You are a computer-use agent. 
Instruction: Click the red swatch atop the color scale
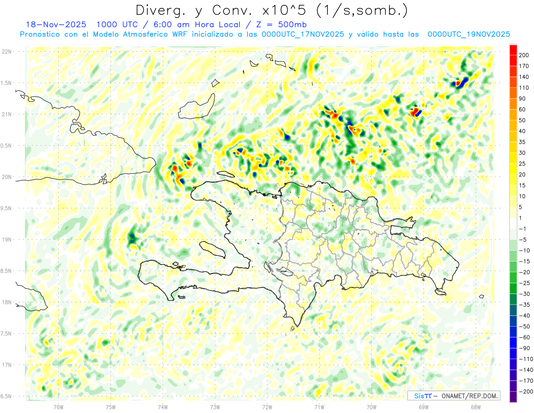[x=513, y=50]
